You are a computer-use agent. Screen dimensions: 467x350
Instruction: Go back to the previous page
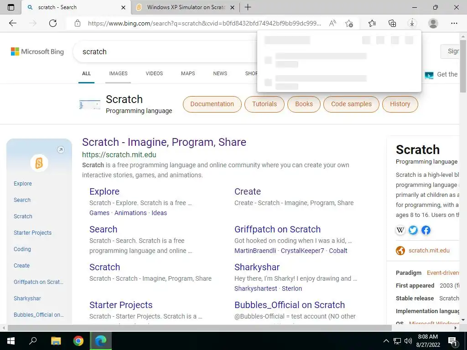tap(12, 23)
